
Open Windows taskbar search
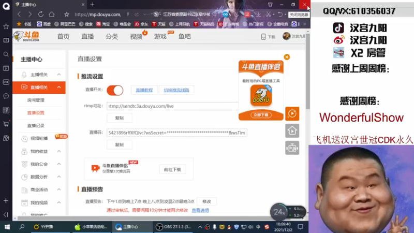tap(22, 227)
